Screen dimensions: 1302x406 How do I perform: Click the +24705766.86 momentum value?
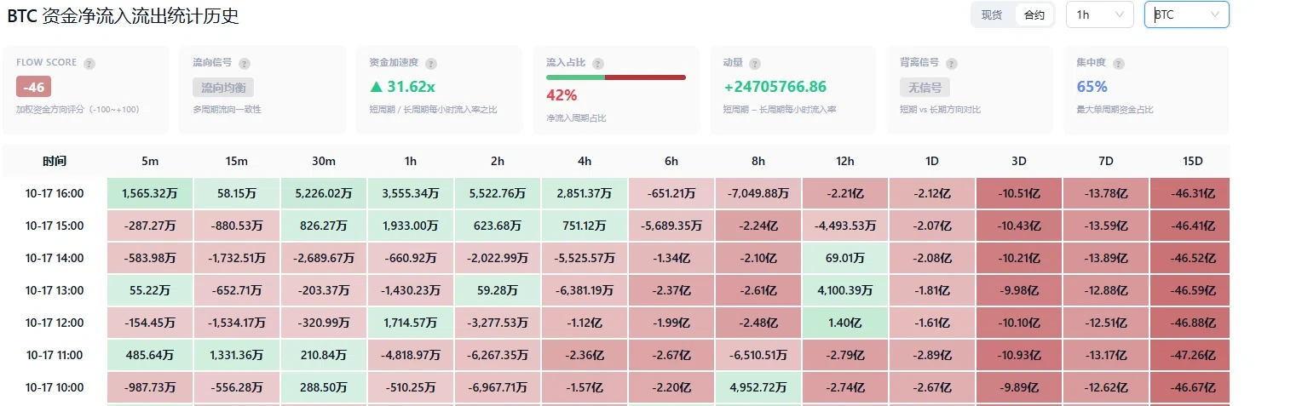coord(775,87)
